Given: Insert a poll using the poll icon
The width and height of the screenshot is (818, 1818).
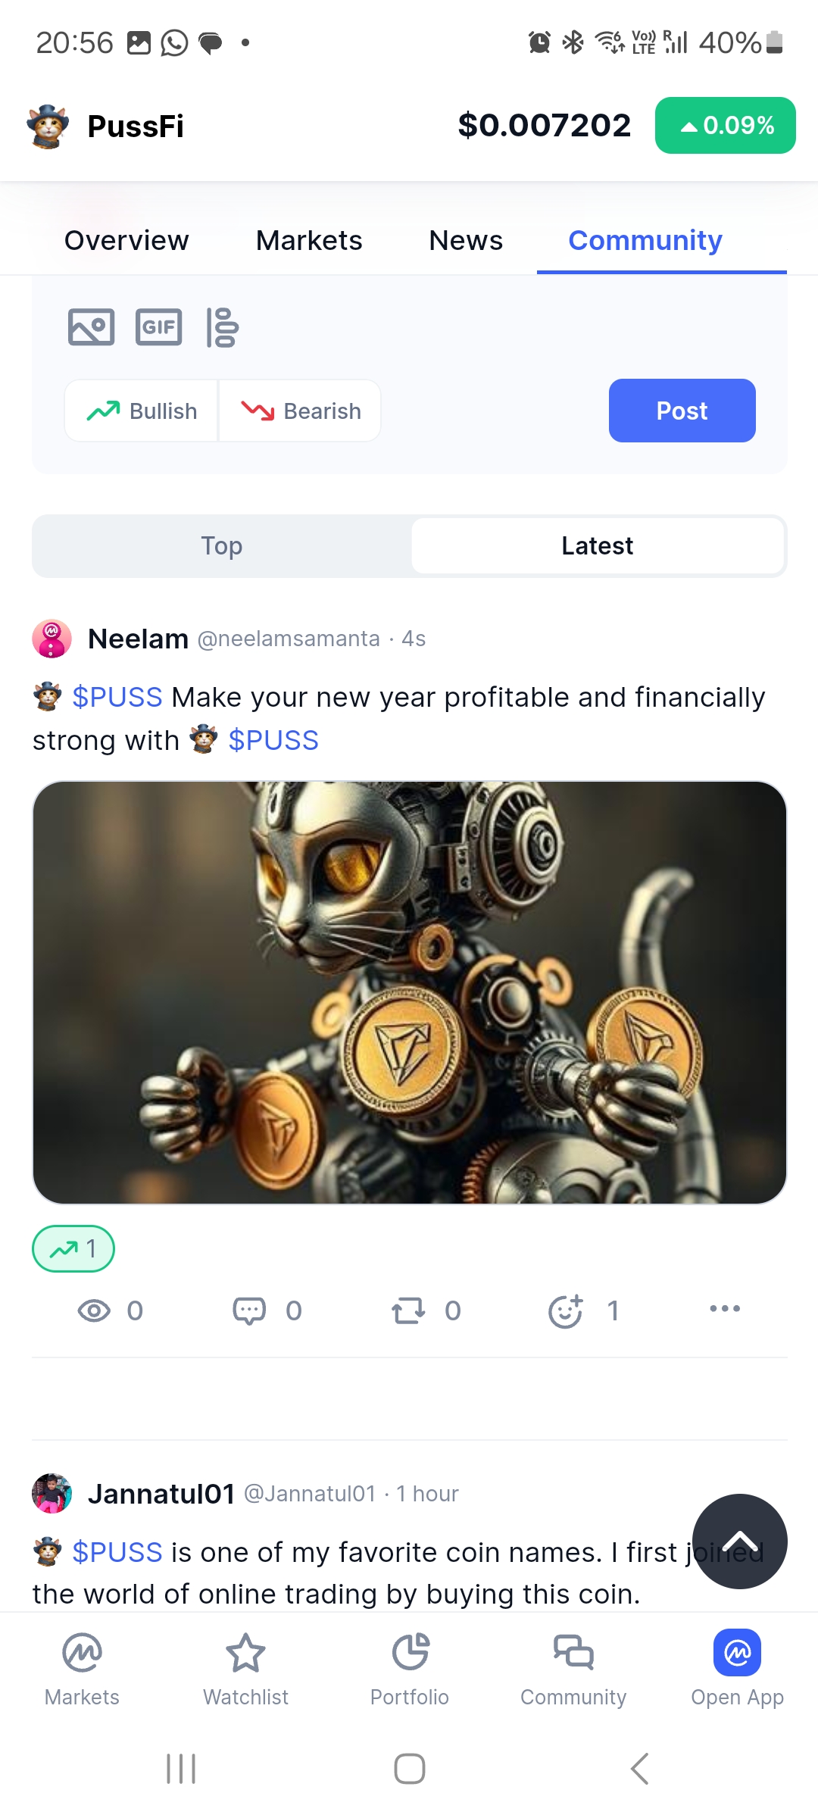Looking at the screenshot, I should pyautogui.click(x=222, y=327).
